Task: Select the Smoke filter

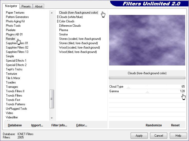Action: click(x=64, y=34)
